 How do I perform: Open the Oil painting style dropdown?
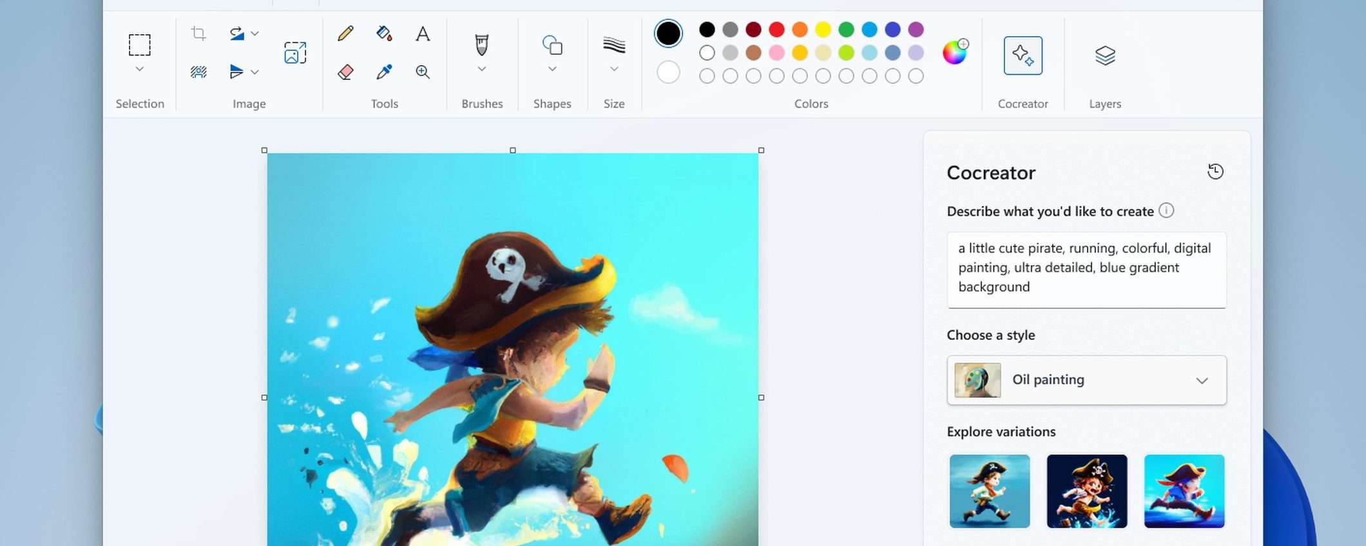tap(1086, 380)
